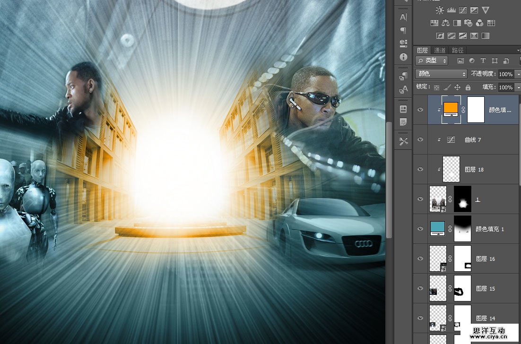This screenshot has height=344, width=521.
Task: Add a Brightness/Contrast adjustment
Action: [x=440, y=10]
